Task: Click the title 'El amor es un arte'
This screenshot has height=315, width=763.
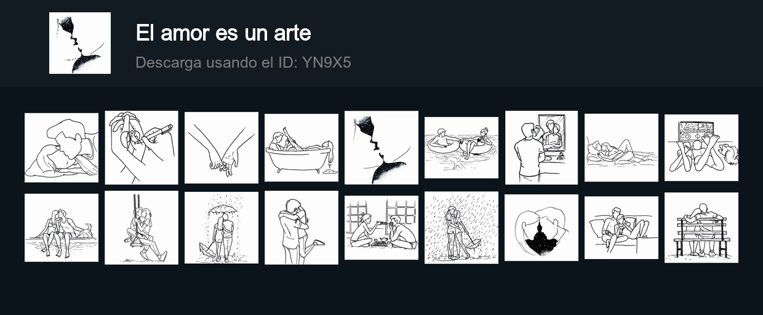Action: (223, 33)
